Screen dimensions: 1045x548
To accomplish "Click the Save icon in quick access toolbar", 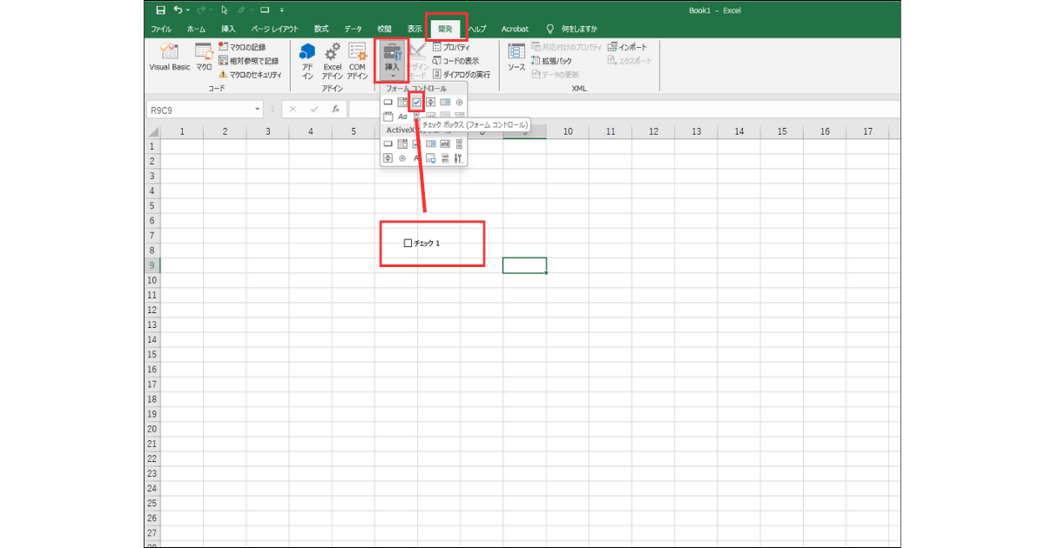I will click(x=160, y=10).
